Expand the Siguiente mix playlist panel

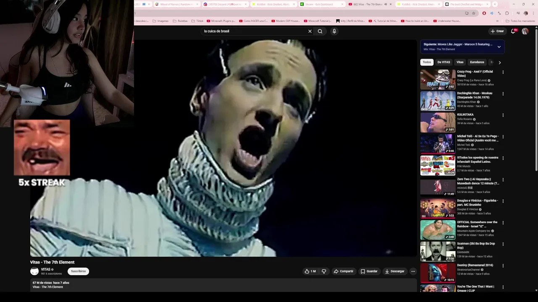(499, 47)
